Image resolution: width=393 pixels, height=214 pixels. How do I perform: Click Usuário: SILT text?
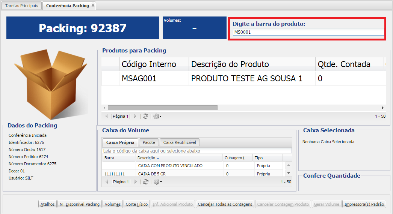(x=21, y=178)
